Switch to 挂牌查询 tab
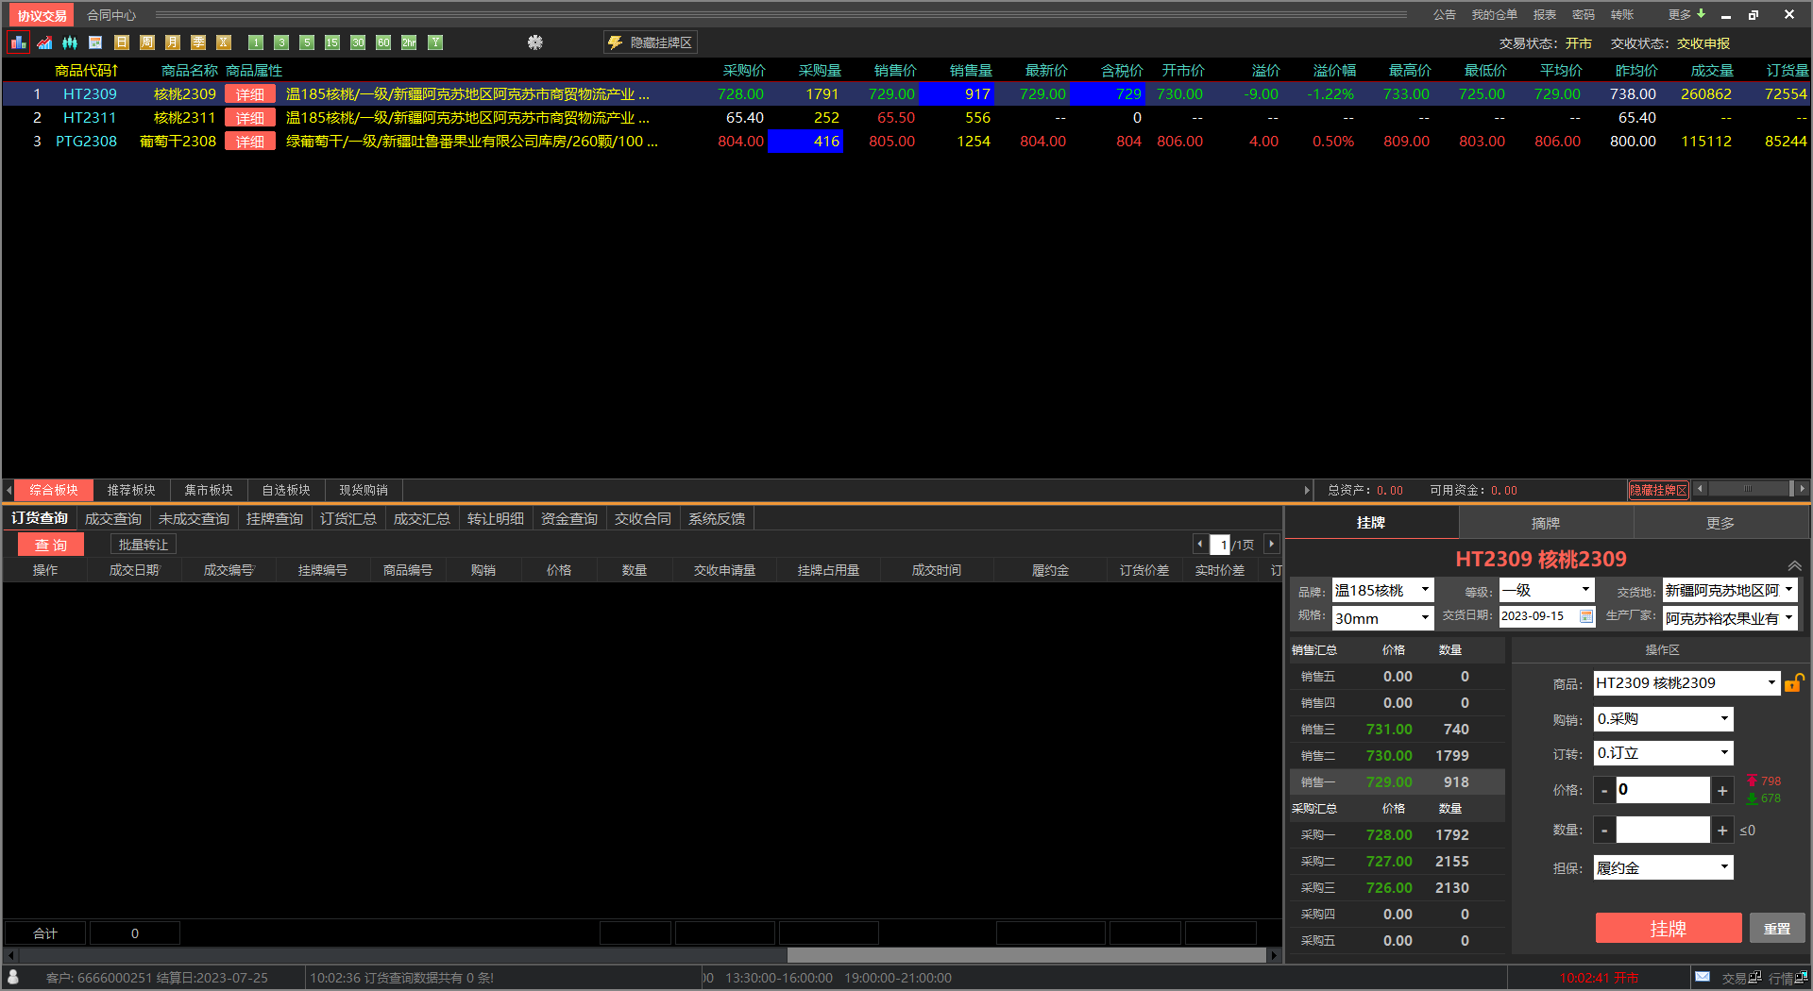The width and height of the screenshot is (1813, 991). [x=275, y=518]
